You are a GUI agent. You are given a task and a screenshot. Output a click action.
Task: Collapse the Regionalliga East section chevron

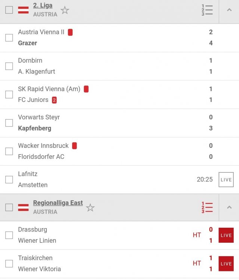(229, 207)
